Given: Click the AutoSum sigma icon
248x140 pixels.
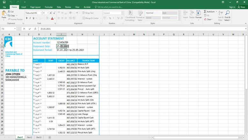Looking at the screenshot, I should 205,12.
